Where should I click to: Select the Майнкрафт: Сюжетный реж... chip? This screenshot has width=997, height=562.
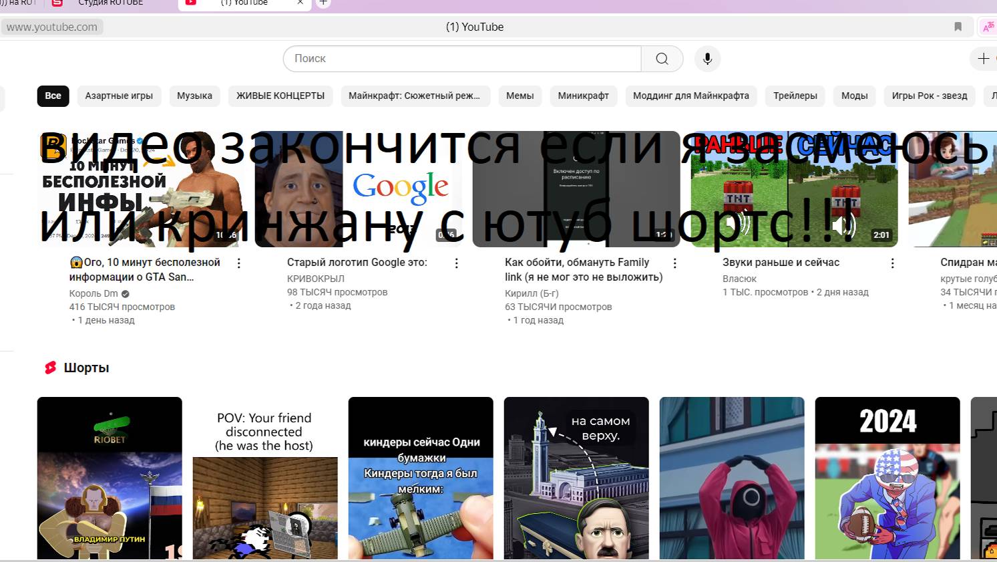pos(415,96)
